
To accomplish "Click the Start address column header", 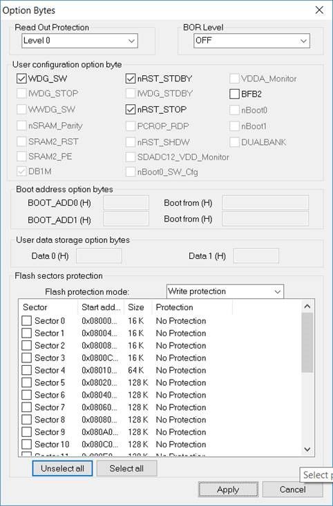I will point(101,307).
